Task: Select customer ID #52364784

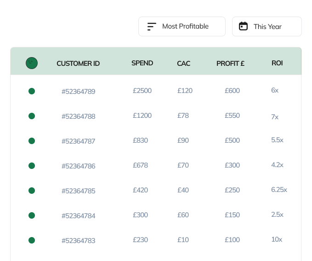Action: coord(79,216)
